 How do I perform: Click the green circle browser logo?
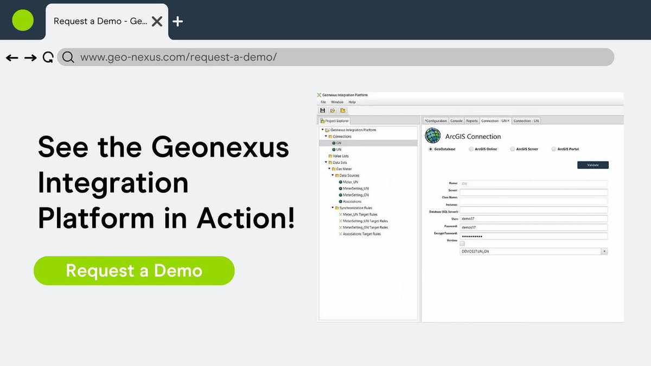[23, 21]
